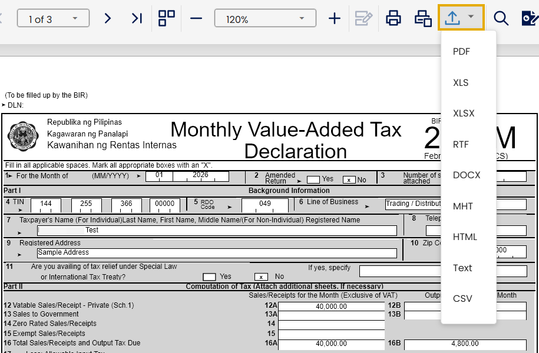Open the page selector '1 of 3' dropdown

click(x=53, y=18)
